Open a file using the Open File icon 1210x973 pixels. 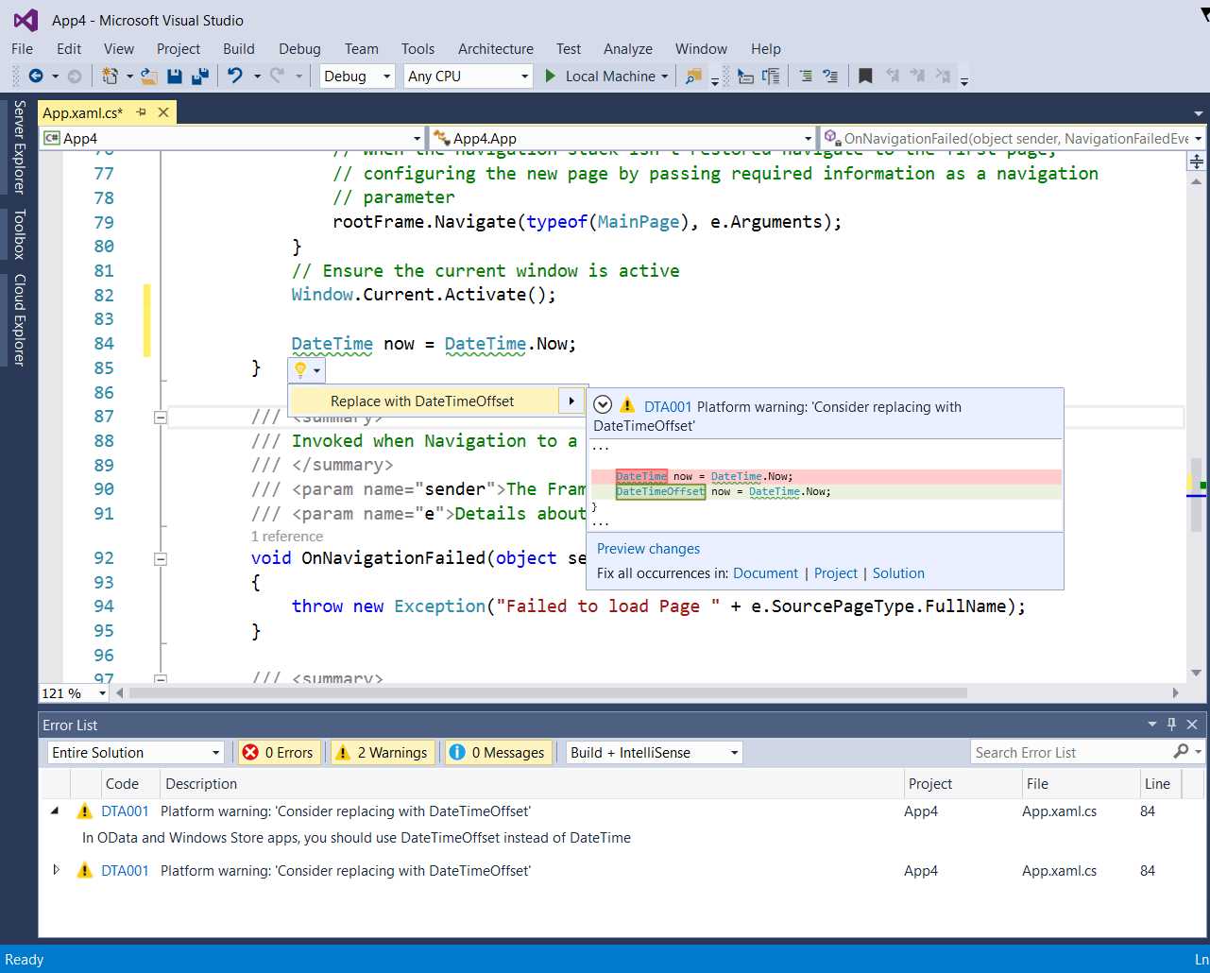145,76
